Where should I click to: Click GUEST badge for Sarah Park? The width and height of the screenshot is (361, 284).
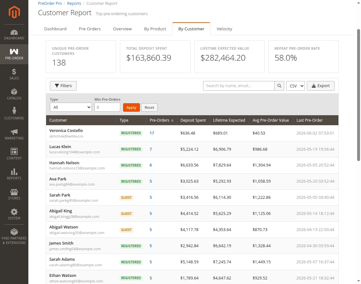point(126,198)
